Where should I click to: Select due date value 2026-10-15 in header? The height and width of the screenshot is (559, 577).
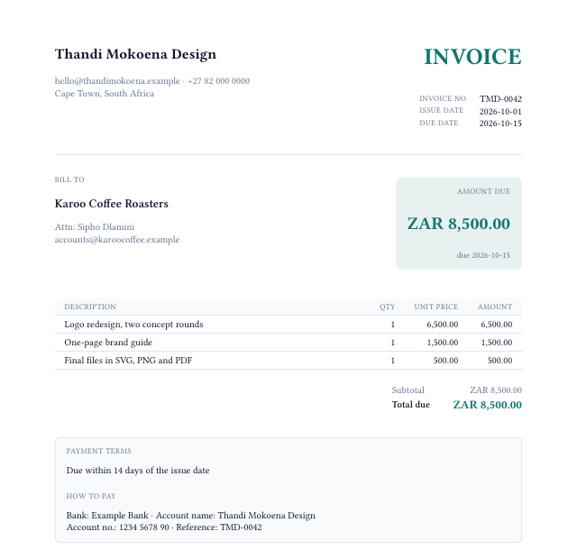point(500,124)
